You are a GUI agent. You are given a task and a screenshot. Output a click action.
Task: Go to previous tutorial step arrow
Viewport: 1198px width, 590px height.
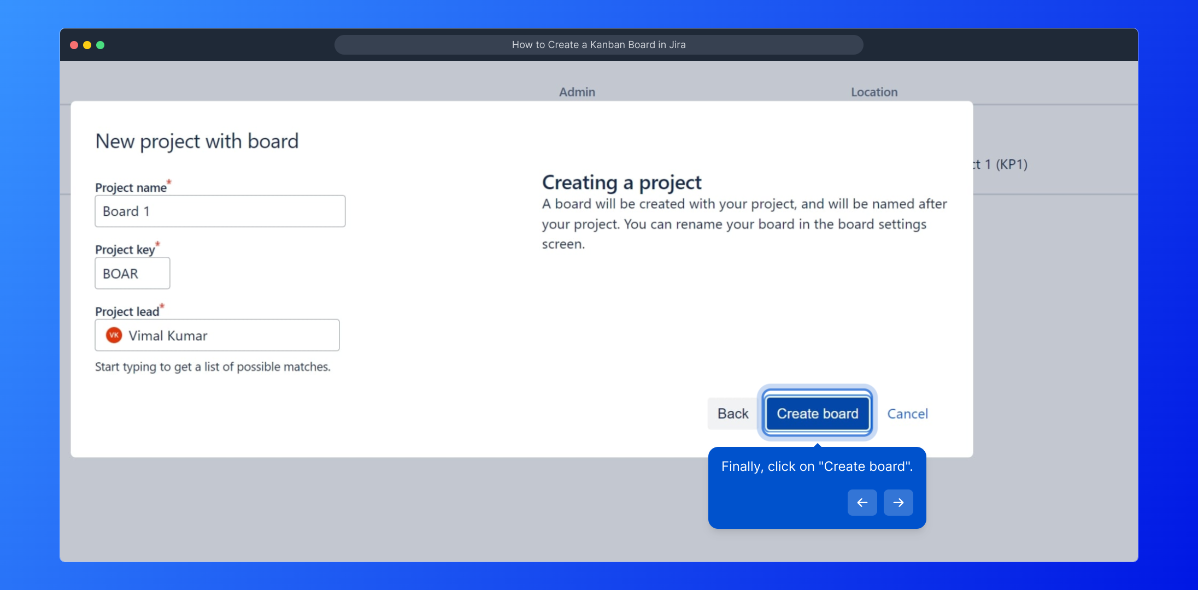(862, 503)
